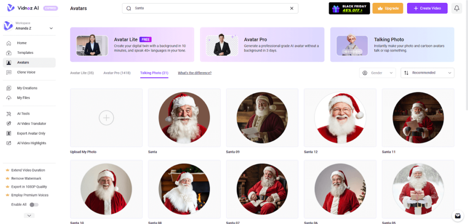This screenshot has width=468, height=224.
Task: Select the Santa 07 avatar thumbnail
Action: click(x=262, y=189)
